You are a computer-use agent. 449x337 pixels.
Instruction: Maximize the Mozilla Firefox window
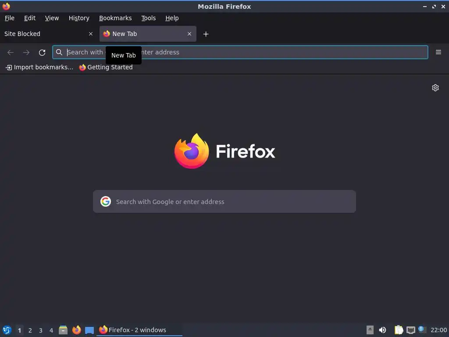point(434,7)
